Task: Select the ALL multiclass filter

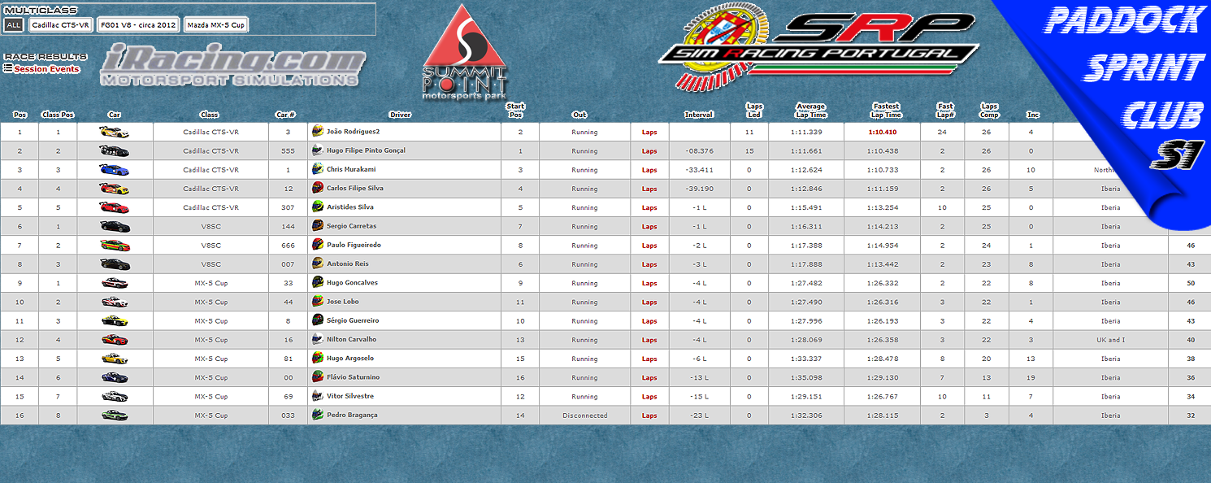Action: click(13, 25)
